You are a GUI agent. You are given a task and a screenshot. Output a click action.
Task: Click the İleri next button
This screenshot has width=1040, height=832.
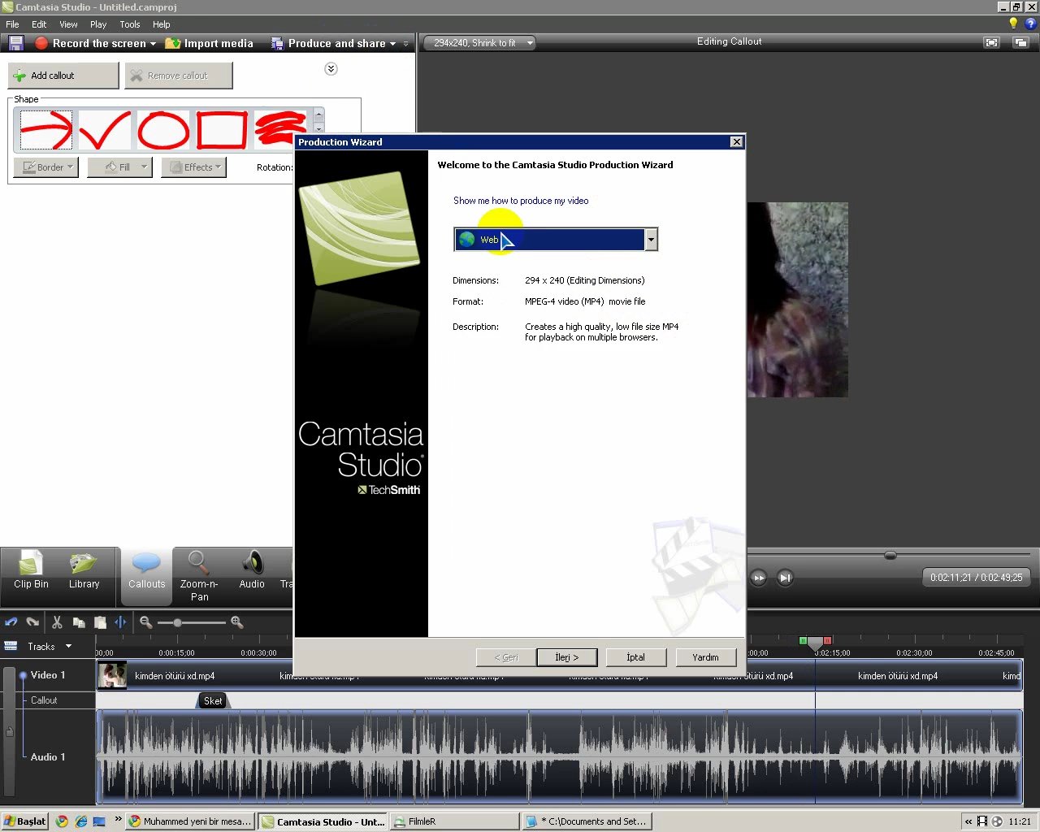pyautogui.click(x=567, y=657)
